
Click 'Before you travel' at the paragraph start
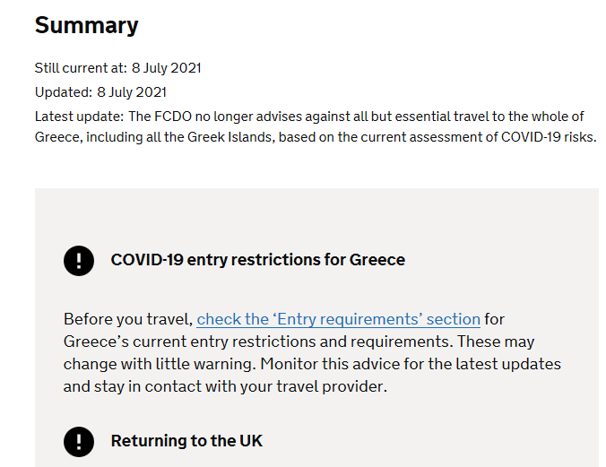[x=127, y=319]
